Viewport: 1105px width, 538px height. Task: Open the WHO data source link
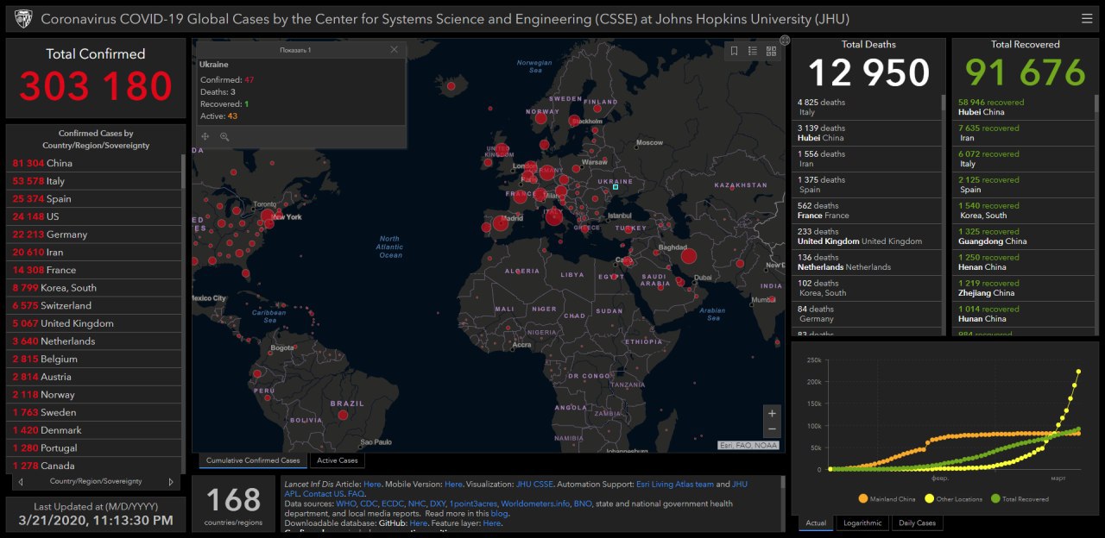[345, 504]
